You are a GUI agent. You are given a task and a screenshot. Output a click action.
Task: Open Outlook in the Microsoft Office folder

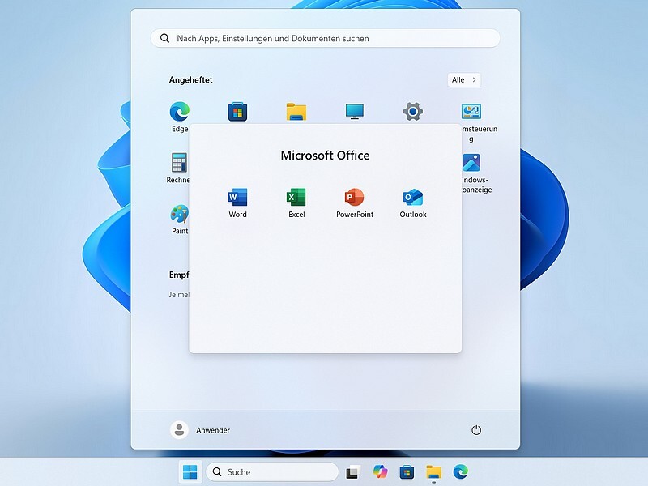point(413,202)
